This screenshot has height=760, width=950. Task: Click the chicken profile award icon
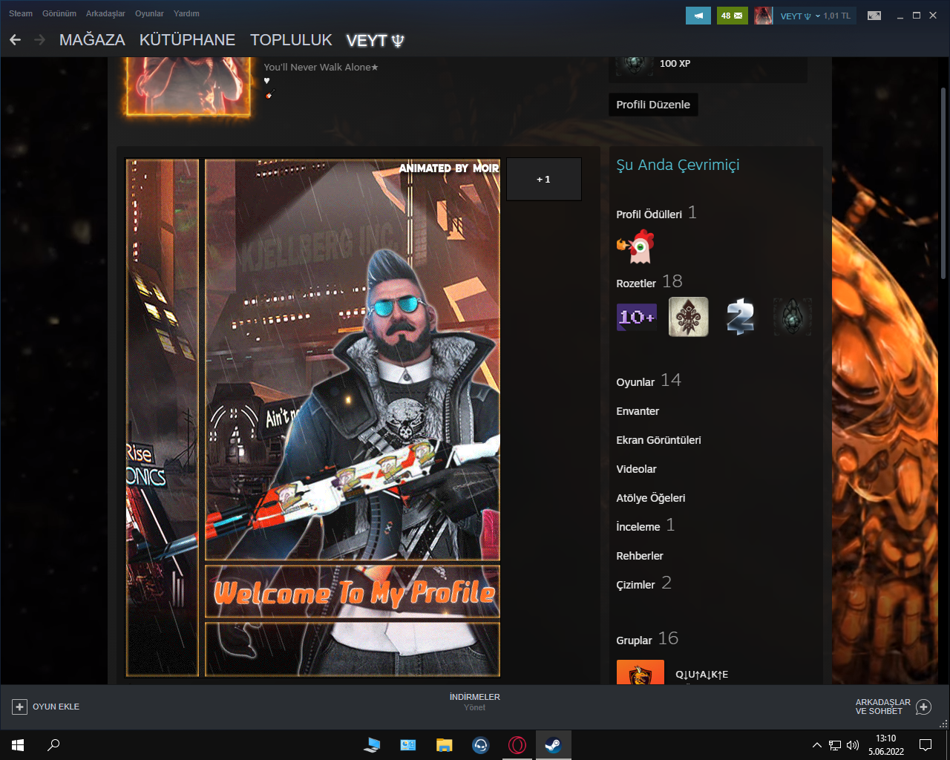(x=635, y=247)
